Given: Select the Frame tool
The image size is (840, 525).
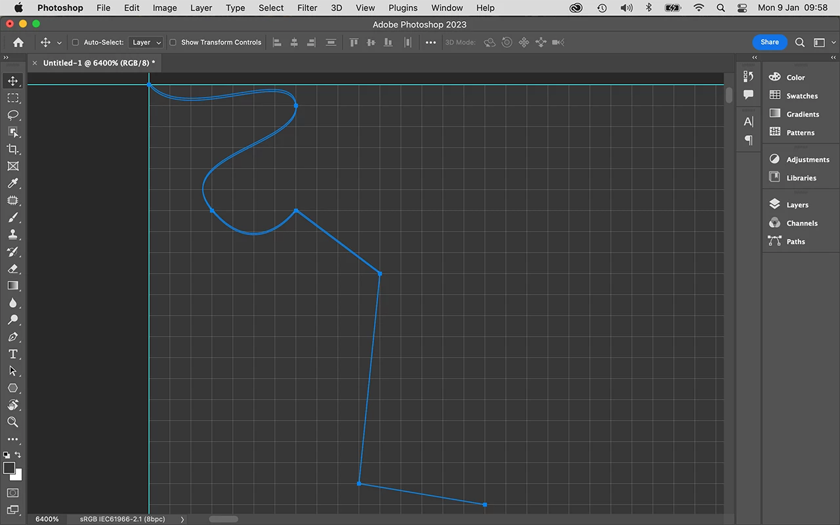Looking at the screenshot, I should tap(12, 166).
